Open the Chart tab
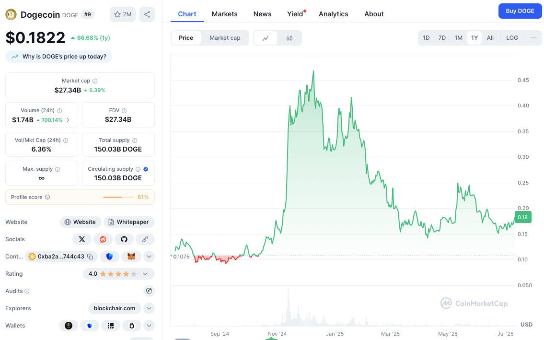 (x=187, y=14)
